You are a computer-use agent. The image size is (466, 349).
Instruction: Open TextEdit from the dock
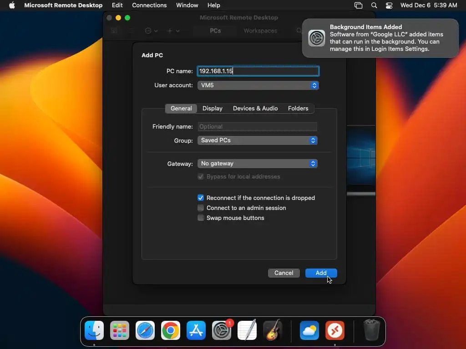(247, 330)
